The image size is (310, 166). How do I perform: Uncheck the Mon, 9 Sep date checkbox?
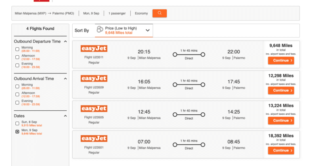click(x=17, y=132)
